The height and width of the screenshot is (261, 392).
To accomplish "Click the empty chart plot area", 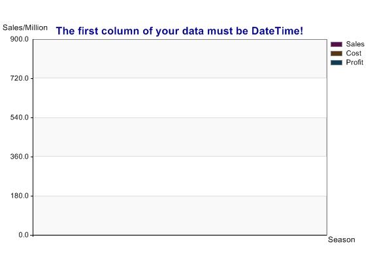I will [180, 137].
